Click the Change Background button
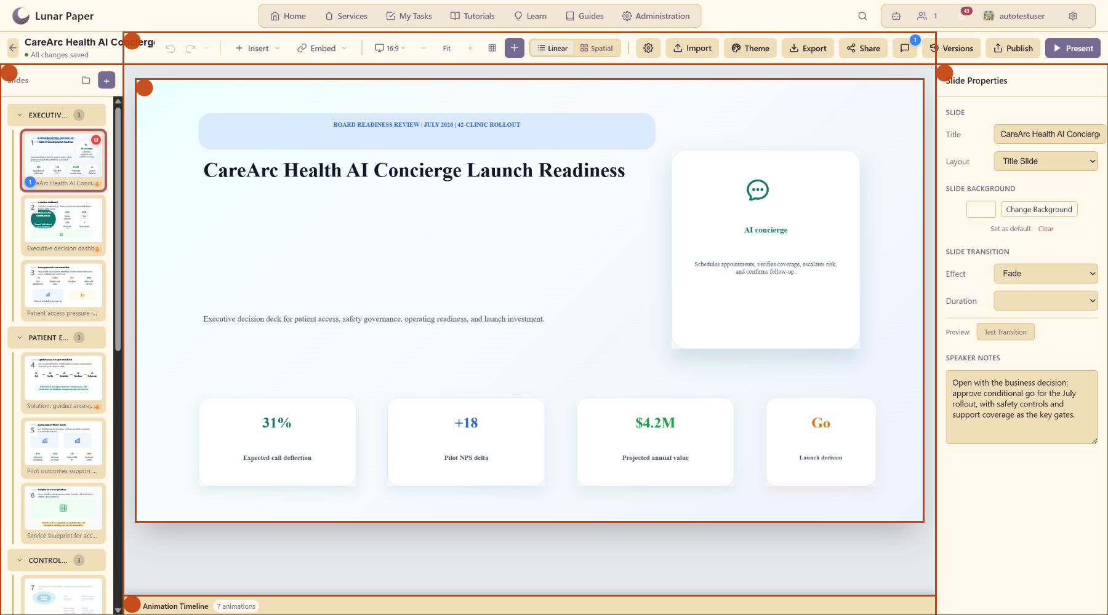1108x615 pixels. pyautogui.click(x=1039, y=209)
